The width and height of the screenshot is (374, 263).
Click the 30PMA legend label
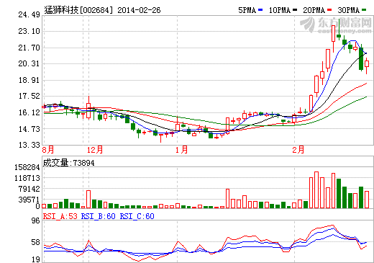(349, 10)
